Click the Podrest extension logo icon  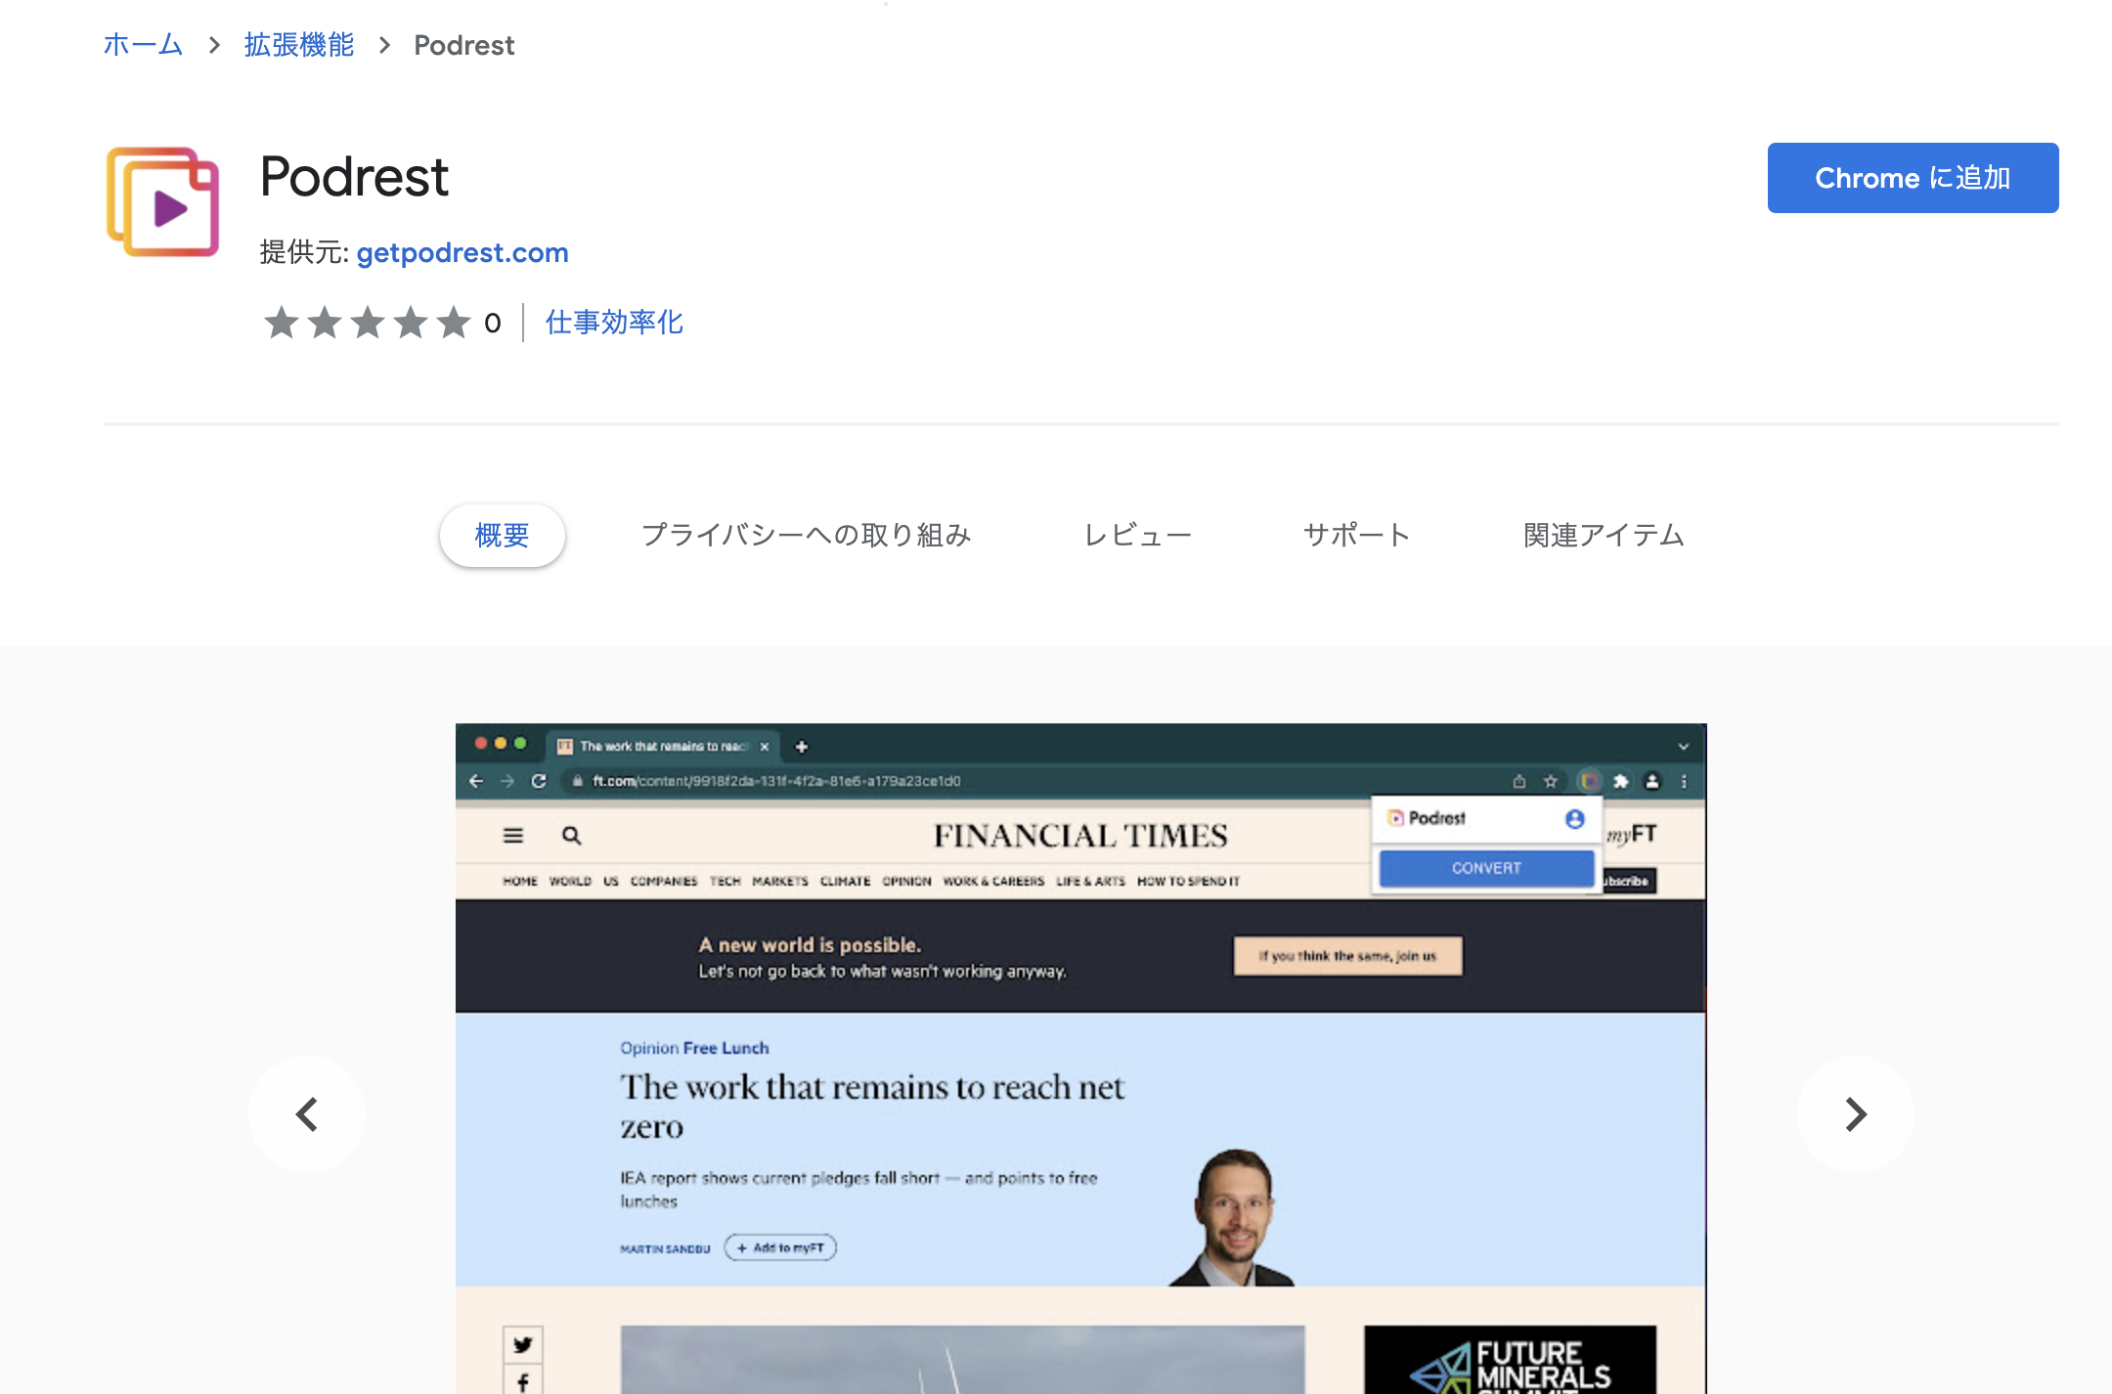[162, 202]
